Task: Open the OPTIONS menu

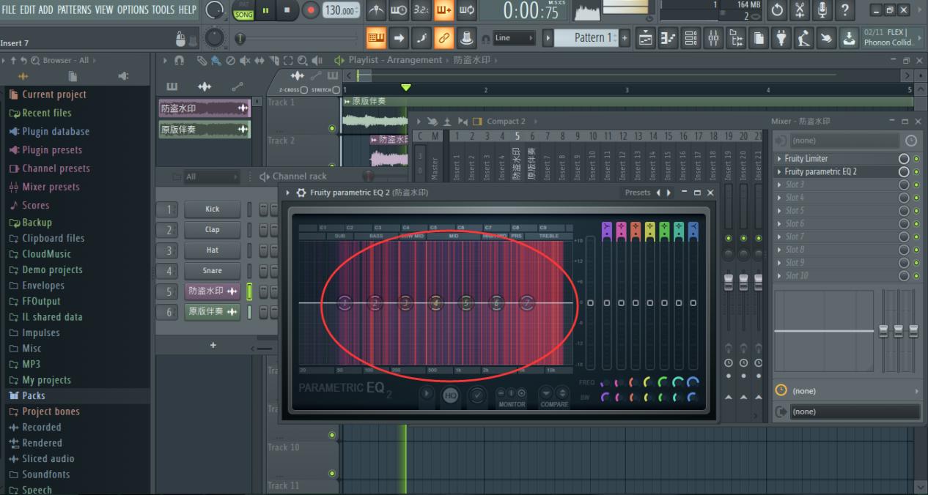Action: 133,10
